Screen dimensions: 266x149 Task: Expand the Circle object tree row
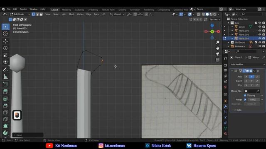coord(232,26)
